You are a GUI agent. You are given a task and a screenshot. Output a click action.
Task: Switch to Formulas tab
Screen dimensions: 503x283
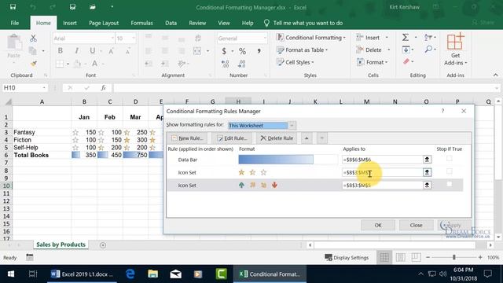pyautogui.click(x=141, y=23)
